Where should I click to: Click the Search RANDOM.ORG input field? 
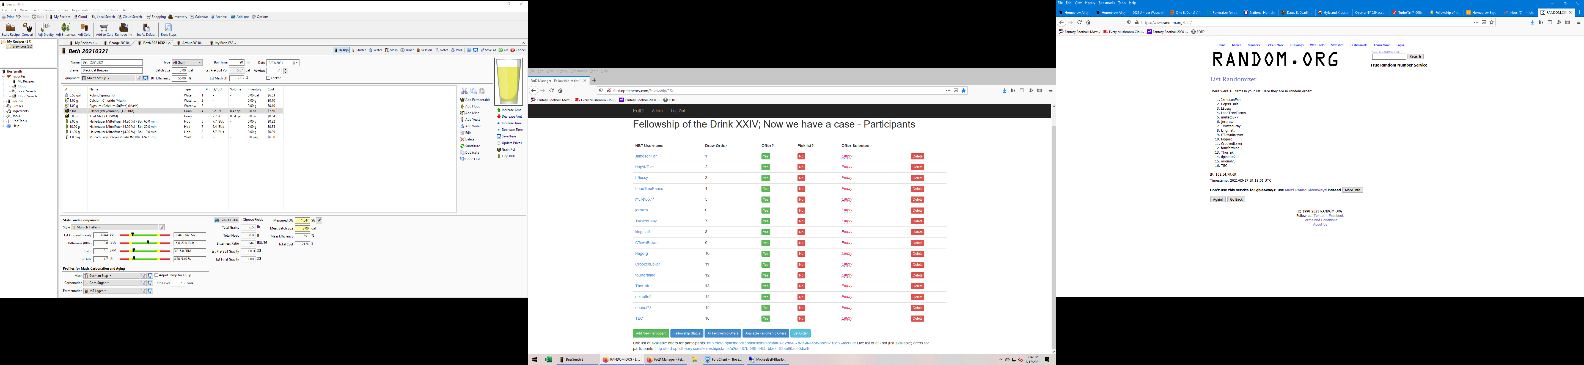1388,57
